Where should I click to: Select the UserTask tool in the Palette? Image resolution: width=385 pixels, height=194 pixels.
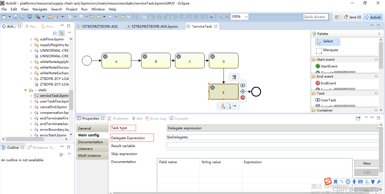coord(328,100)
